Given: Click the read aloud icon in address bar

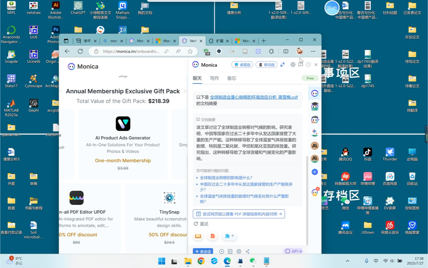Looking at the screenshot, I should coord(179,51).
